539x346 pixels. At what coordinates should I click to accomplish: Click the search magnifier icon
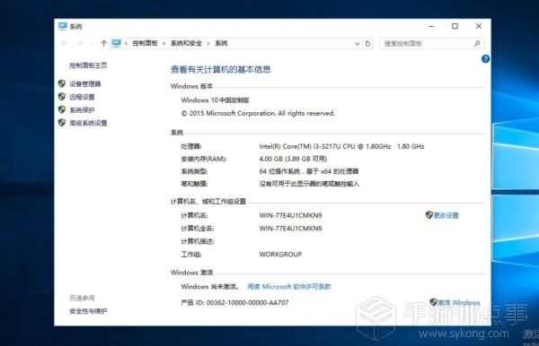tap(477, 44)
